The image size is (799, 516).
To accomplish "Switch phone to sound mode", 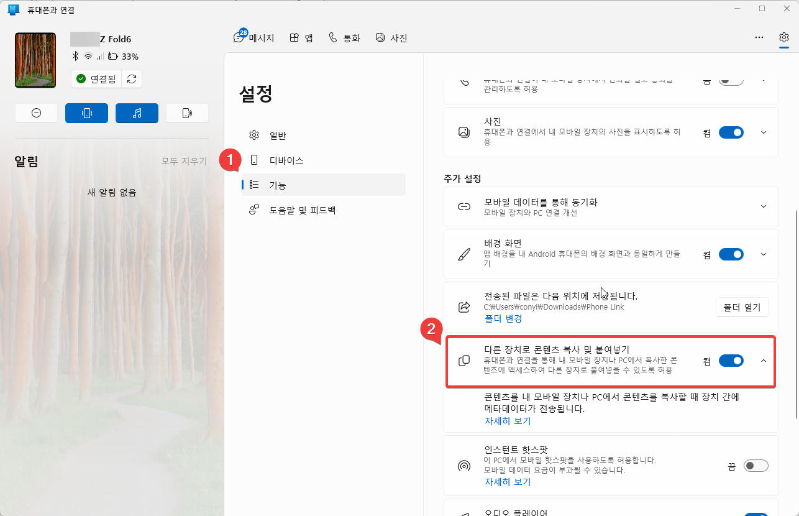I will click(187, 113).
